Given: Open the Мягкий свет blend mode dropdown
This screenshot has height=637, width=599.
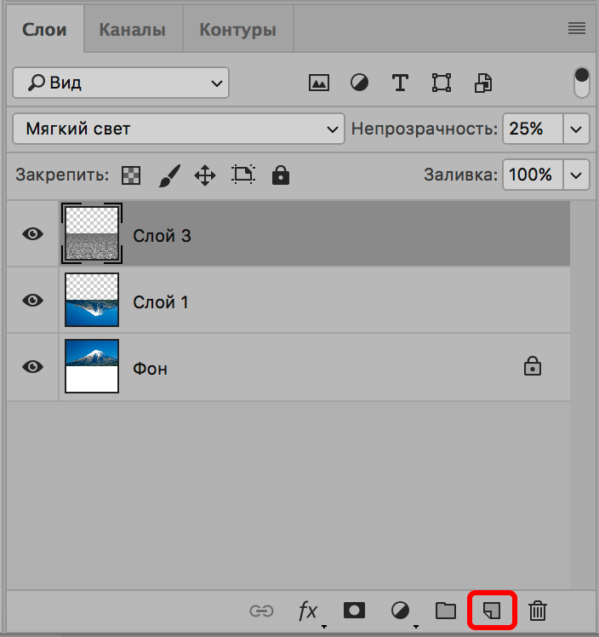Looking at the screenshot, I should point(179,129).
